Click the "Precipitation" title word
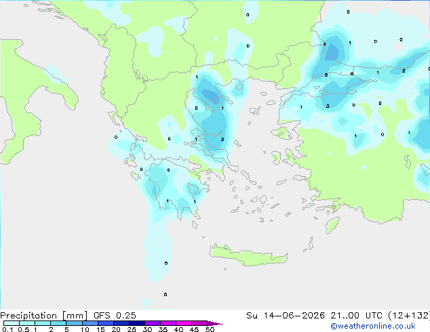Viewport: 430px width, 332px height. pos(28,316)
